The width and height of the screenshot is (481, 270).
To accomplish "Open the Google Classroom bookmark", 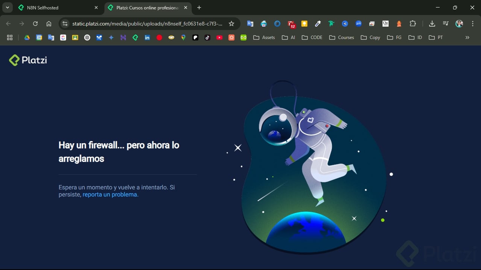I will point(75,37).
